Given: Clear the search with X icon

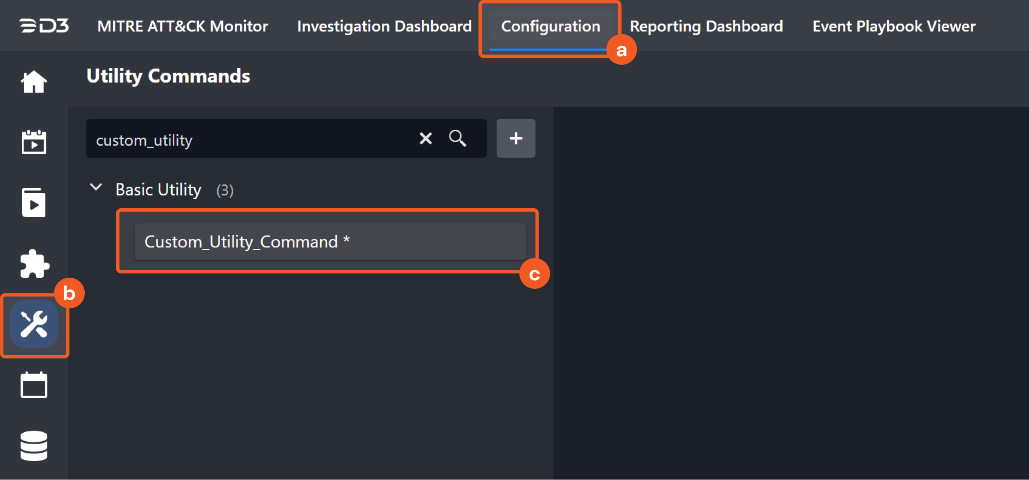Looking at the screenshot, I should [425, 138].
